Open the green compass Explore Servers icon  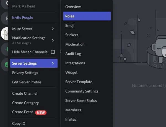(x=5, y=65)
